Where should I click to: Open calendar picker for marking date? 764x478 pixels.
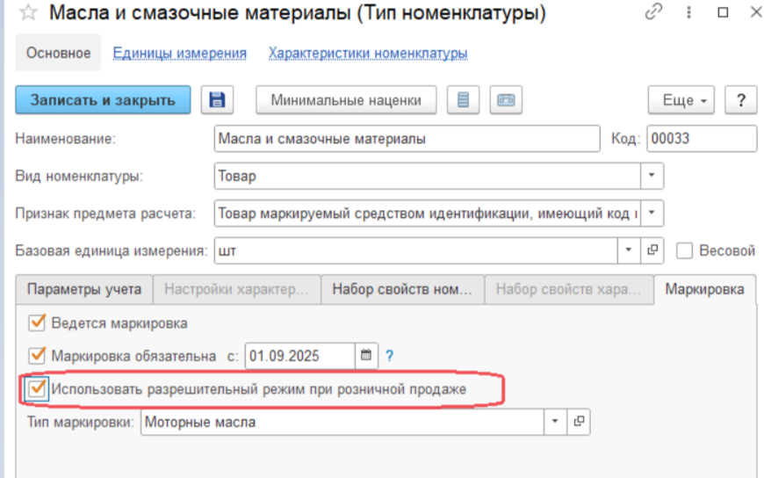pyautogui.click(x=366, y=356)
